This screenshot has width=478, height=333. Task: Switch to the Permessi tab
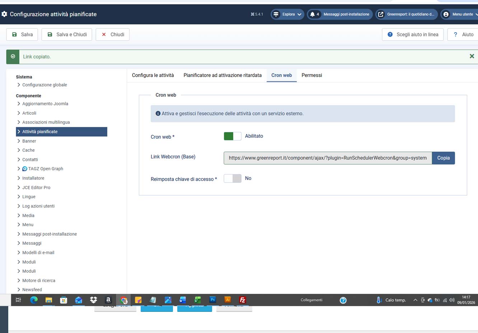pos(311,75)
